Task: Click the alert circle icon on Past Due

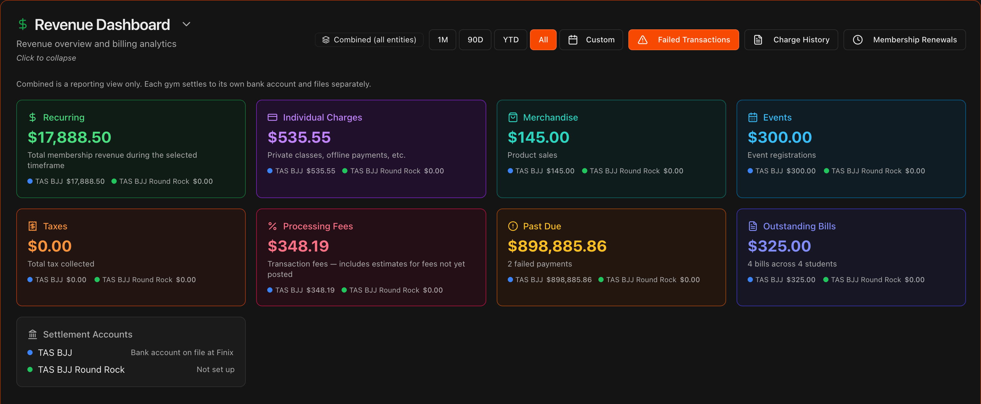Action: pyautogui.click(x=513, y=226)
